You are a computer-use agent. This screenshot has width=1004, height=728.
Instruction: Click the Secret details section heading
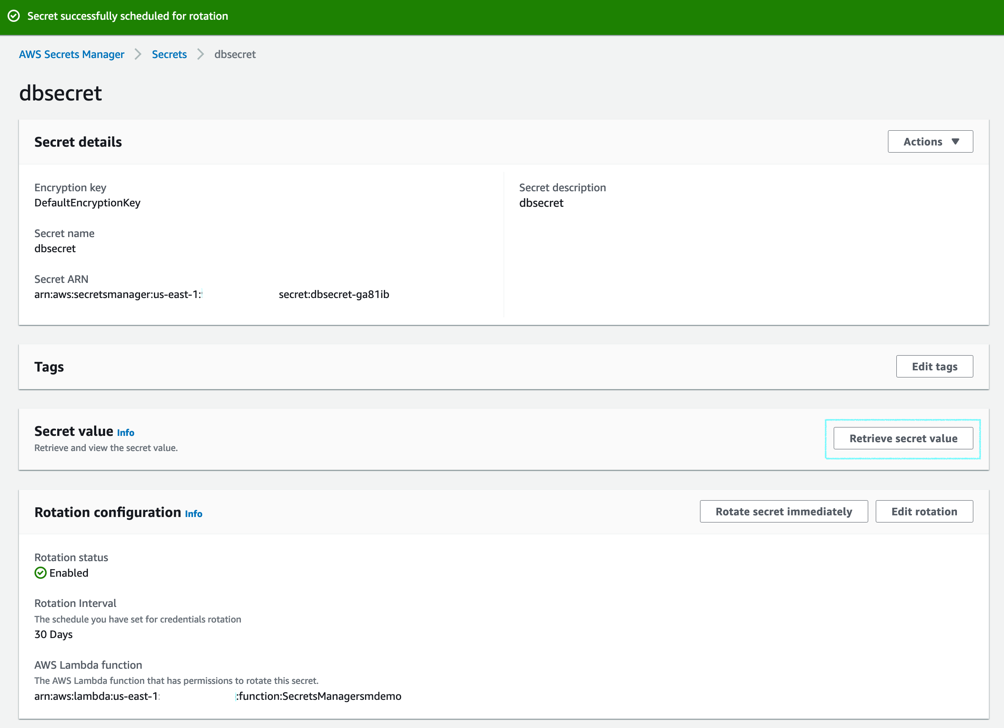78,142
